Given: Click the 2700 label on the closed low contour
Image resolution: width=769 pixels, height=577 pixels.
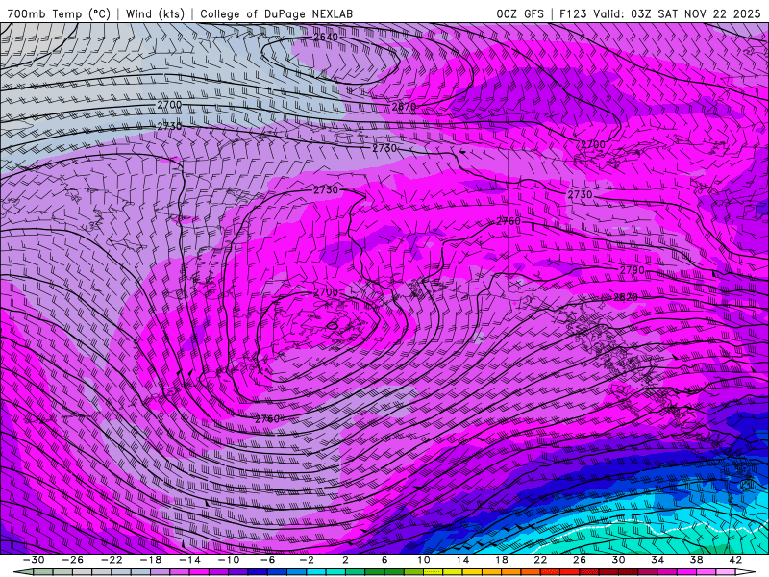Looking at the screenshot, I should point(326,292).
